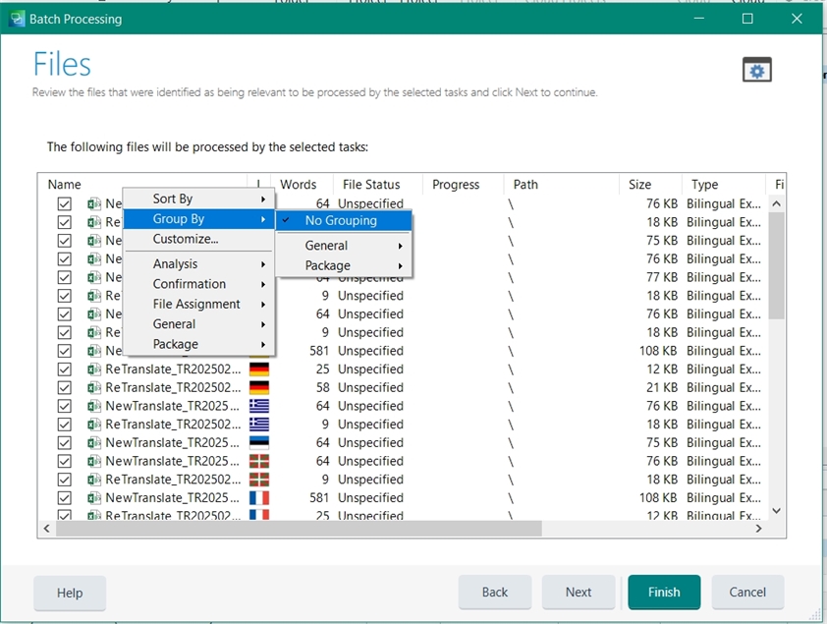Click the 21 KB size cell
Viewport: 827px width, 624px height.
pos(661,388)
